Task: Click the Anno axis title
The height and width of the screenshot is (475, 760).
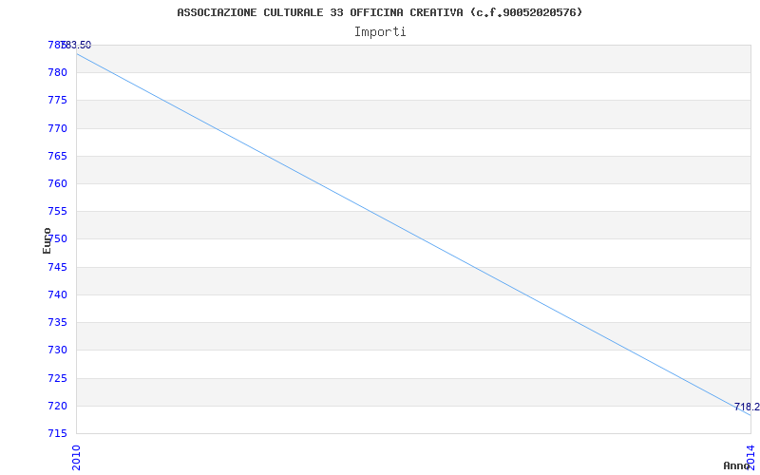Action: (736, 465)
